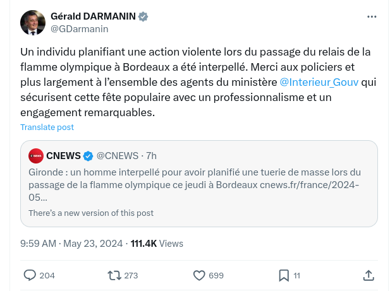Viewport: 390px width, 291px height.
Task: Like the tweet with the heart icon
Action: [x=199, y=275]
